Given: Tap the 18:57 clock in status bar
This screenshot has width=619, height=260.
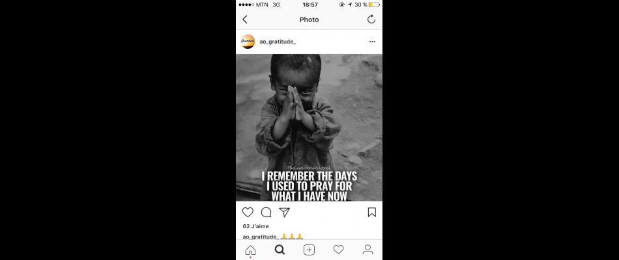Looking at the screenshot, I should tap(310, 5).
